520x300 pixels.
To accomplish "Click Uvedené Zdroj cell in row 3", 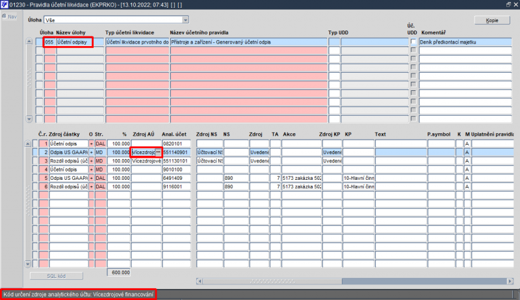I will click(x=259, y=161).
